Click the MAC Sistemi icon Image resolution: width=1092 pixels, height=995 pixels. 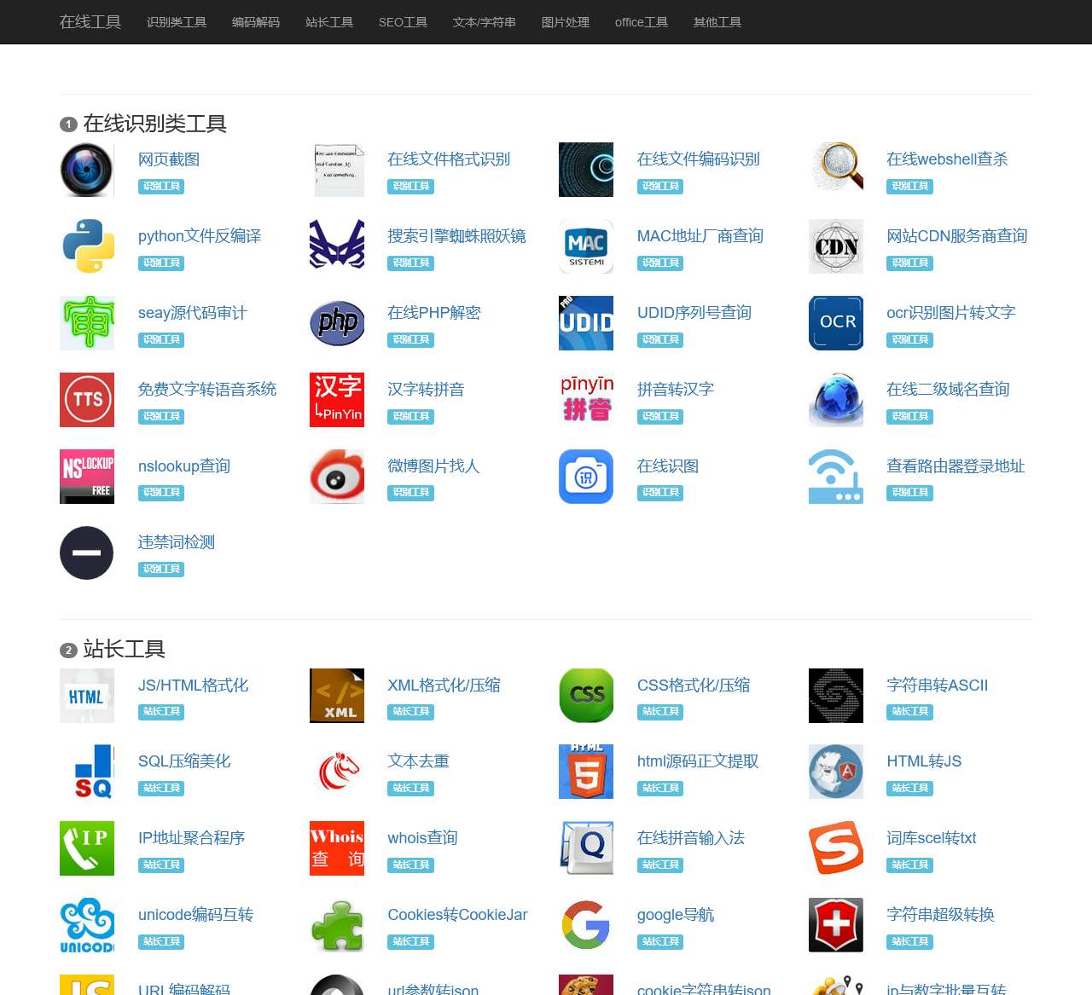[x=586, y=246]
